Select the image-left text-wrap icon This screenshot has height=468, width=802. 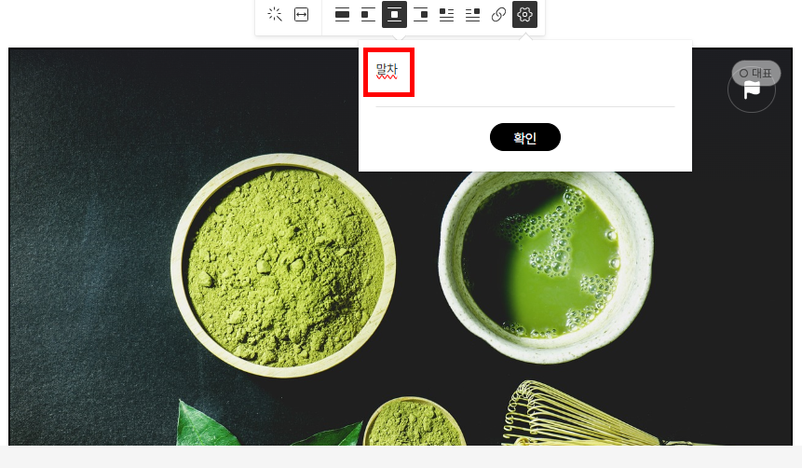coord(446,14)
